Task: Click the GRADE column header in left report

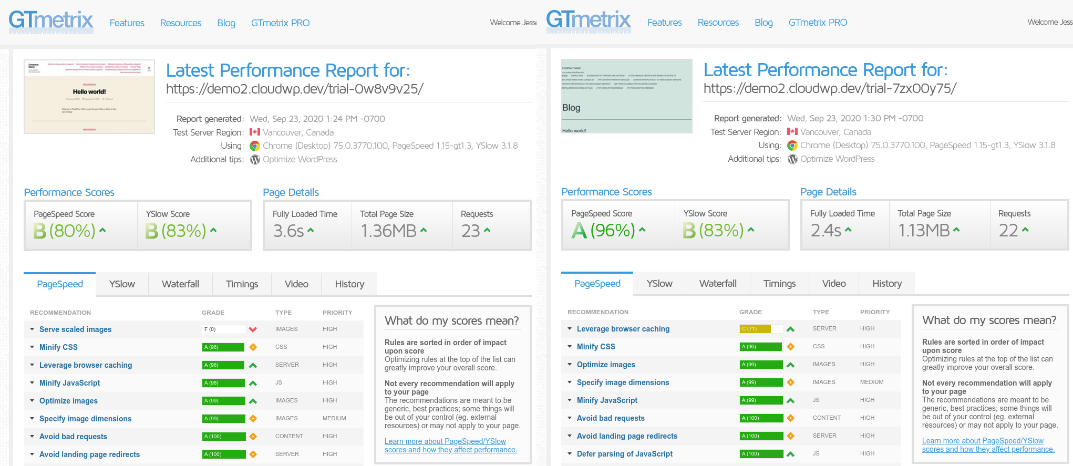Action: 213,313
